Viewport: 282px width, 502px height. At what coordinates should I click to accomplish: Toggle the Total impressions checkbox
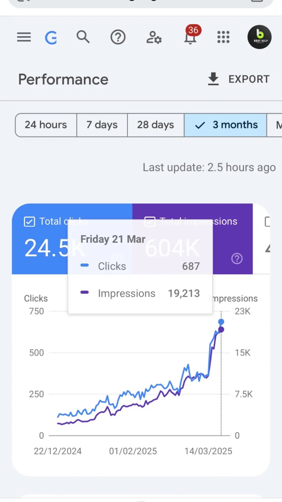pyautogui.click(x=150, y=222)
